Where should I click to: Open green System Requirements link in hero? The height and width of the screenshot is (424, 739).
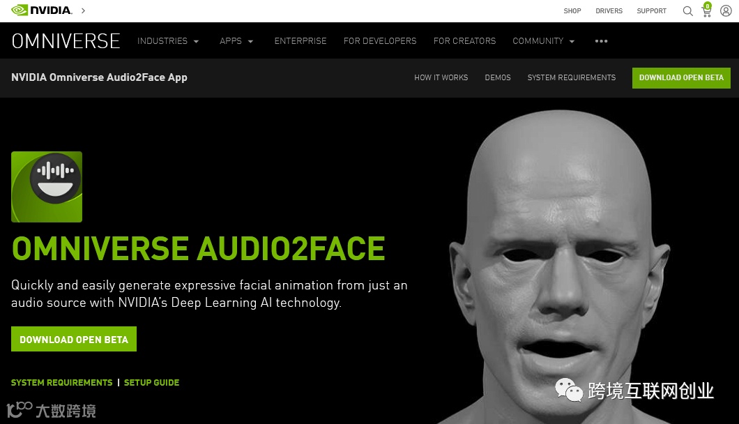(x=62, y=382)
